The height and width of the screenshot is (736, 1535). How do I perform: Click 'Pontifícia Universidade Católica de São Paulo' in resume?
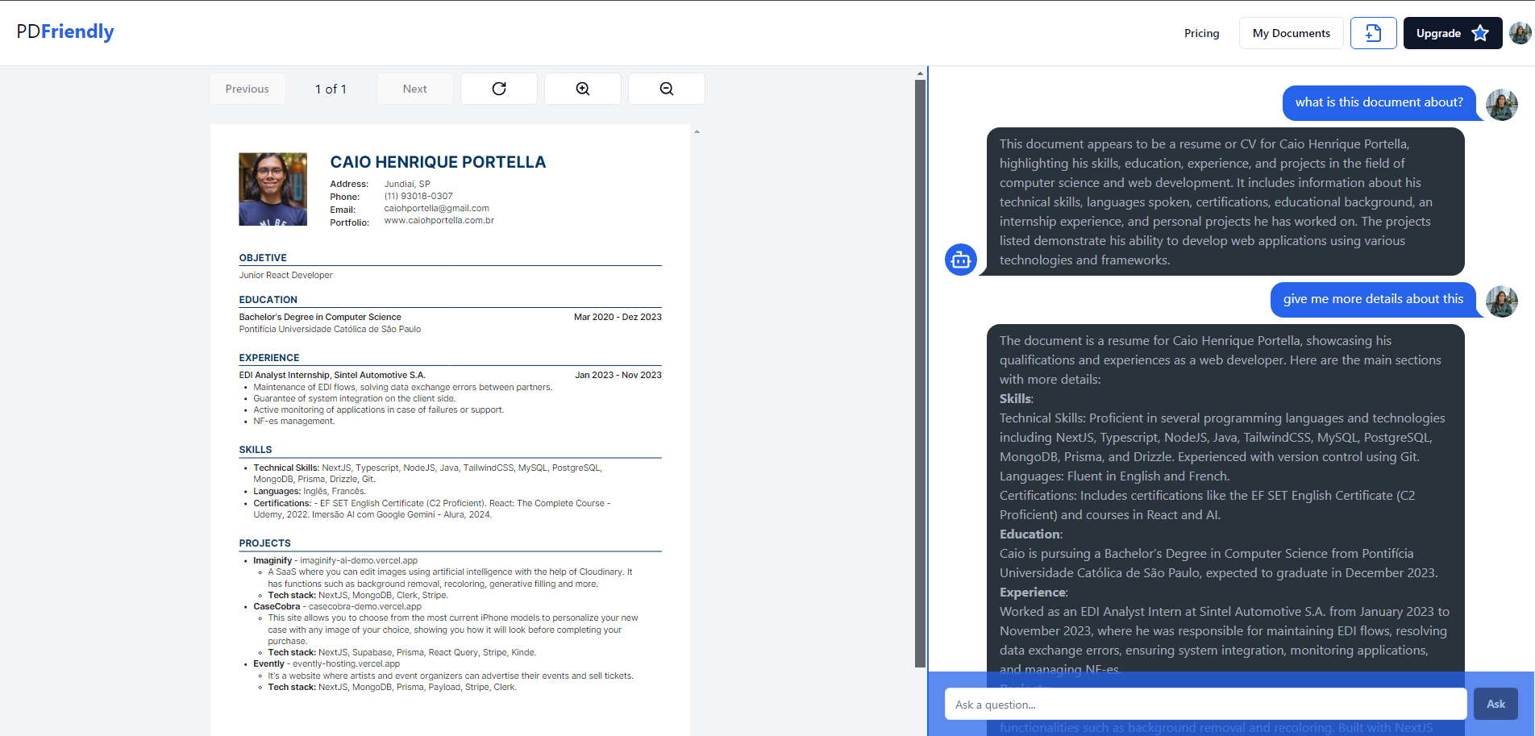pyautogui.click(x=330, y=330)
